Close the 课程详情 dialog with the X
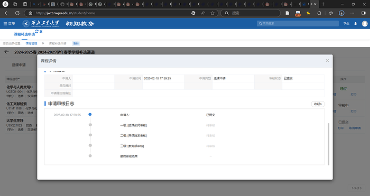The image size is (370, 196). click(x=327, y=61)
